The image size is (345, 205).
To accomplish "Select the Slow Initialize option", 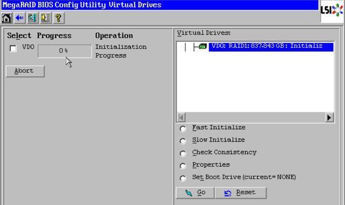I will pos(183,141).
